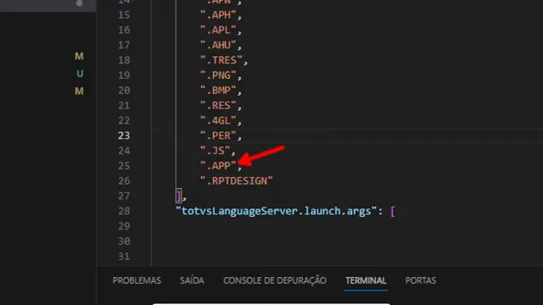Click the bottom M modified status badge

(79, 91)
